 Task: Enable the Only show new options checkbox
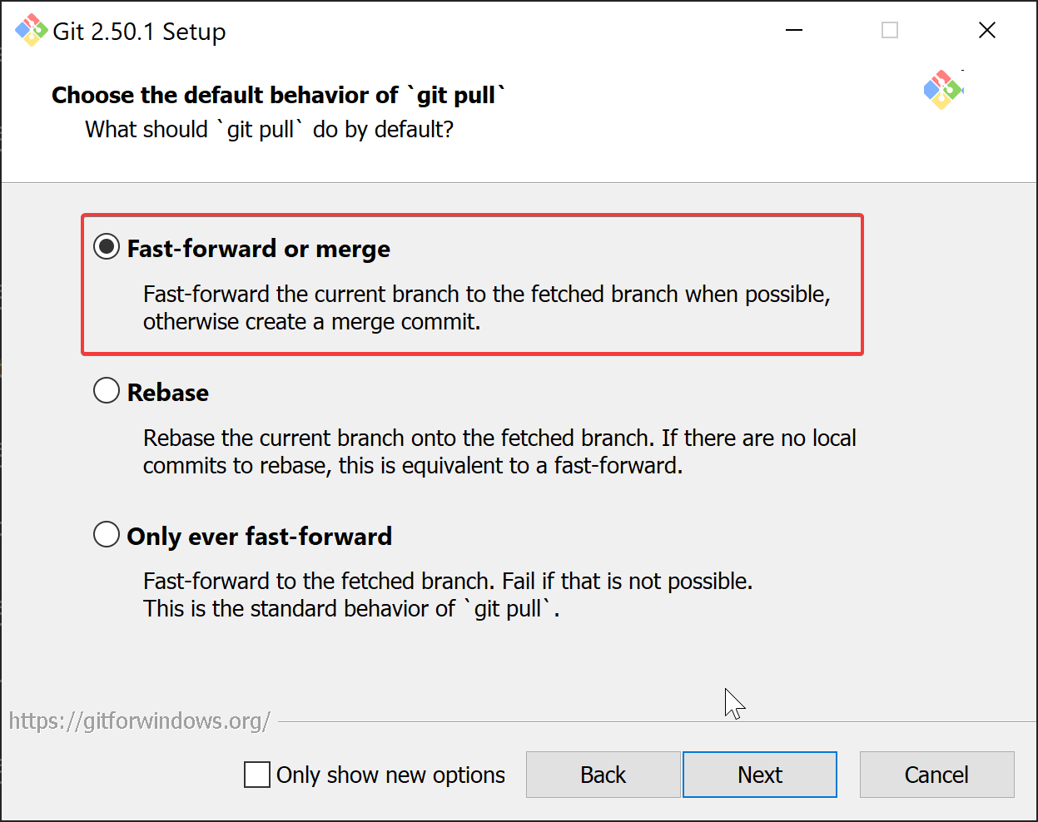(257, 775)
